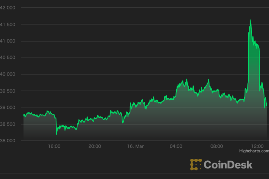Image resolution: width=269 pixels, height=179 pixels.
Task: Select the 40 000 price axis label
Action: coord(8,74)
